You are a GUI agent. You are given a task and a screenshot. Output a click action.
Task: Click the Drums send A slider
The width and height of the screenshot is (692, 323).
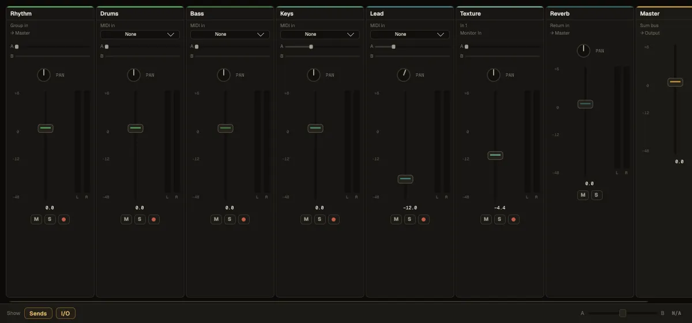pyautogui.click(x=142, y=47)
